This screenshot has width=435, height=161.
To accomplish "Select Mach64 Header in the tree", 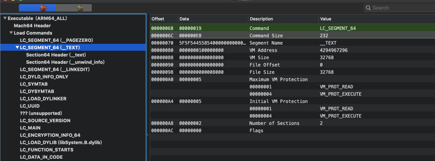I will click(x=32, y=26).
